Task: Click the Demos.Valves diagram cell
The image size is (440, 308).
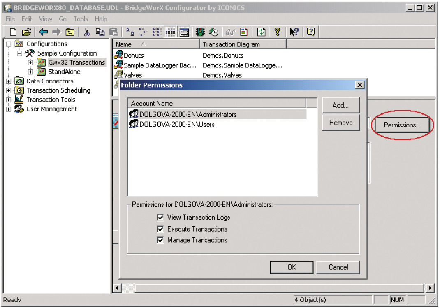Action: click(x=222, y=75)
